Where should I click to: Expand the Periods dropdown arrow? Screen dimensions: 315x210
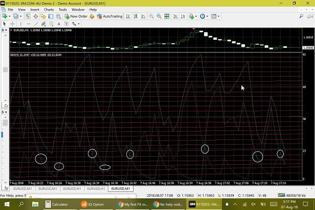pos(207,16)
